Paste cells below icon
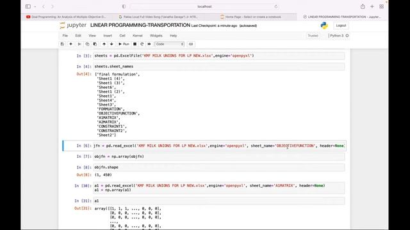Screen dimensions: 410x230 pyautogui.click(x=95, y=44)
